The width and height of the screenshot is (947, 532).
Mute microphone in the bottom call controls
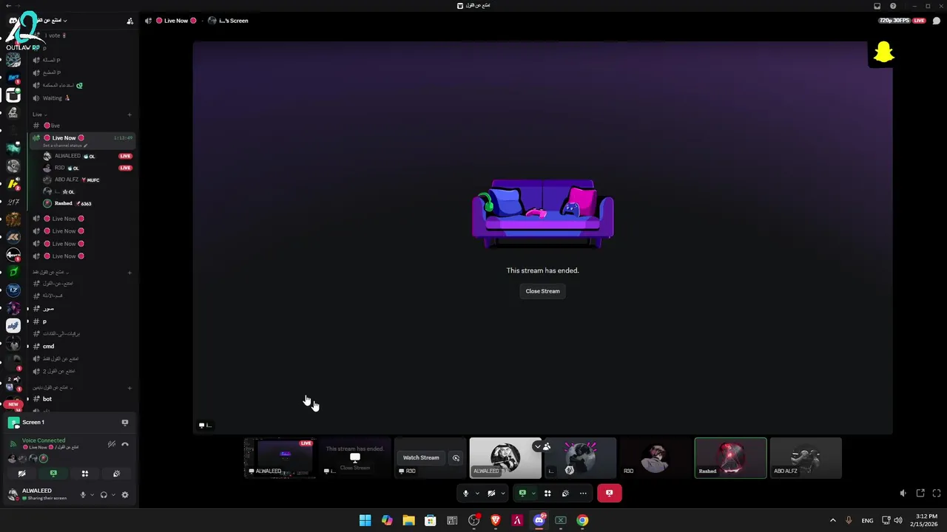click(465, 494)
